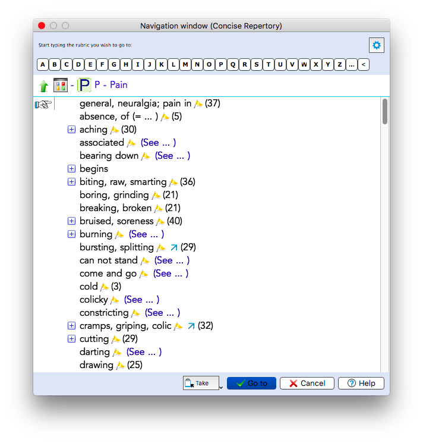423x443 pixels.
Task: Select the 'cold' rubric
Action: click(89, 287)
